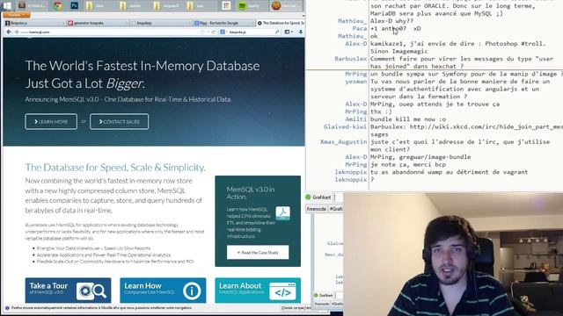Click the MemSQL v3.0 in Action heading
This screenshot has height=316, width=563.
click(251, 193)
